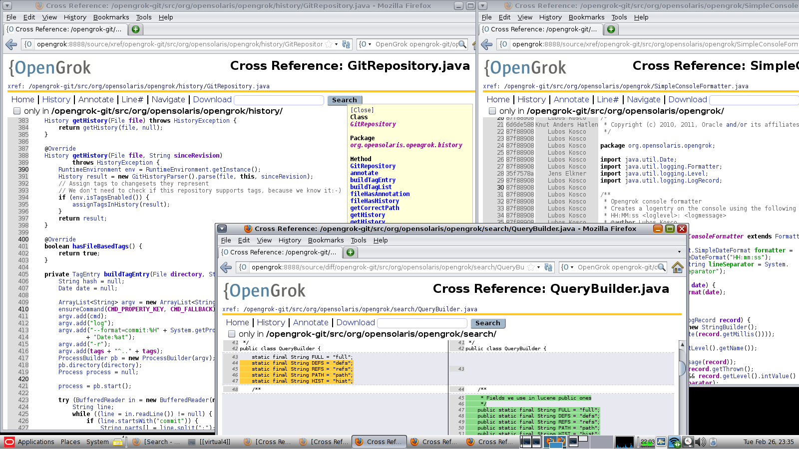Click the network status tray icon
Image resolution: width=799 pixels, height=449 pixels.
[674, 442]
